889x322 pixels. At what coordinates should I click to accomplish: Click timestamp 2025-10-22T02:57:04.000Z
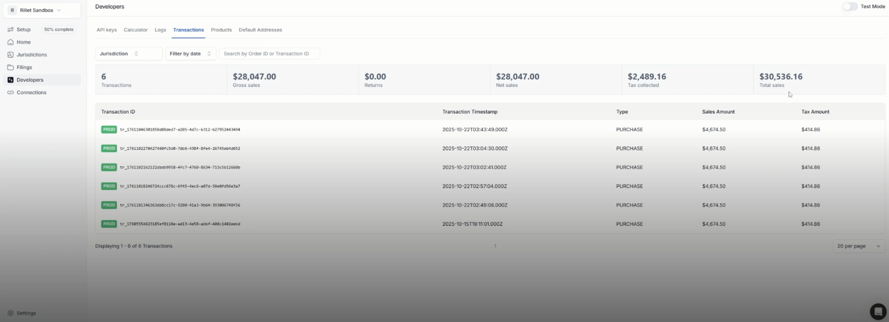point(475,186)
